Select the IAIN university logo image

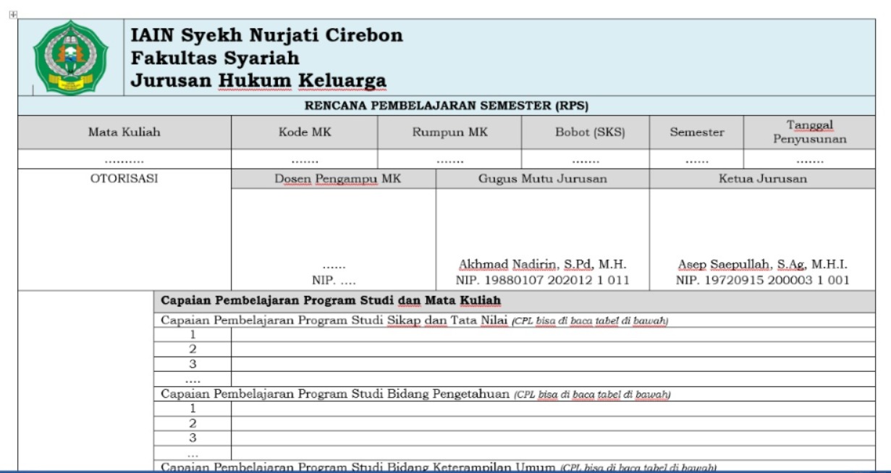[x=71, y=57]
